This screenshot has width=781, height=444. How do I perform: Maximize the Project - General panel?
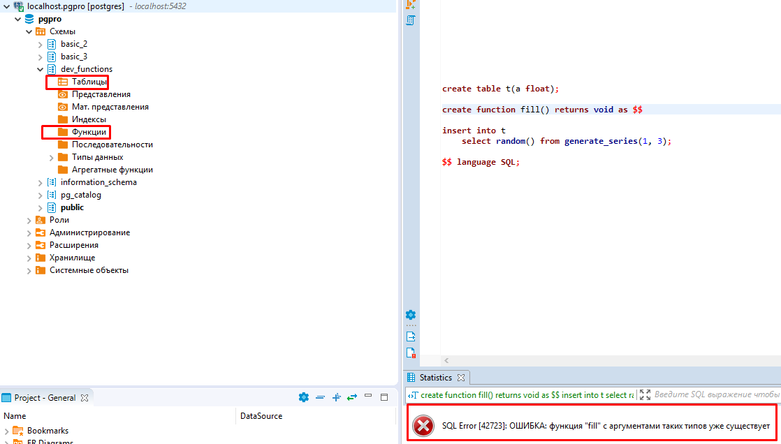(x=384, y=397)
